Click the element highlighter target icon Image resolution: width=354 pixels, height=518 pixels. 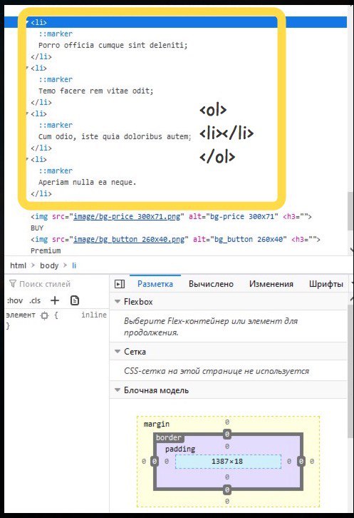tap(44, 315)
